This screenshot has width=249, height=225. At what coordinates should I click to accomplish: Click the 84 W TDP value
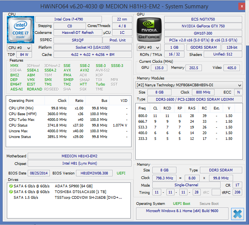(x=24, y=55)
